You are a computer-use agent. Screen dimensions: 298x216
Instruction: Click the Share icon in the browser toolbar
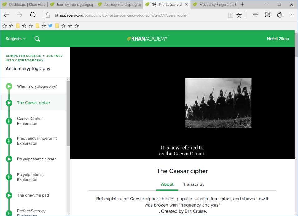tap(280, 15)
